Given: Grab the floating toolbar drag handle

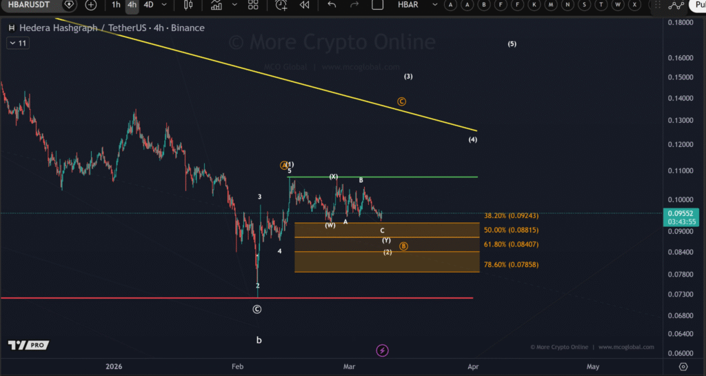Looking at the screenshot, I should (x=657, y=5).
